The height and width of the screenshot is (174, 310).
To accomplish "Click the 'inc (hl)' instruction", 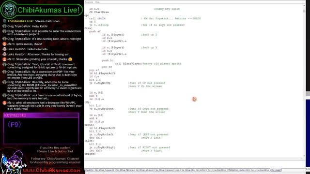I will tap(95, 150).
